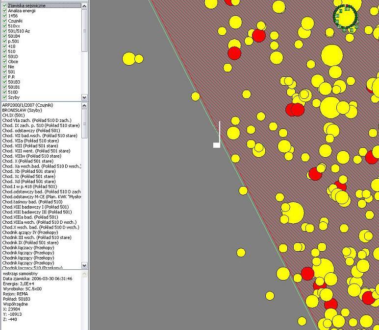Toggle the 510D layer checkbox
The height and width of the screenshot is (330, 379).
[x=4, y=92]
